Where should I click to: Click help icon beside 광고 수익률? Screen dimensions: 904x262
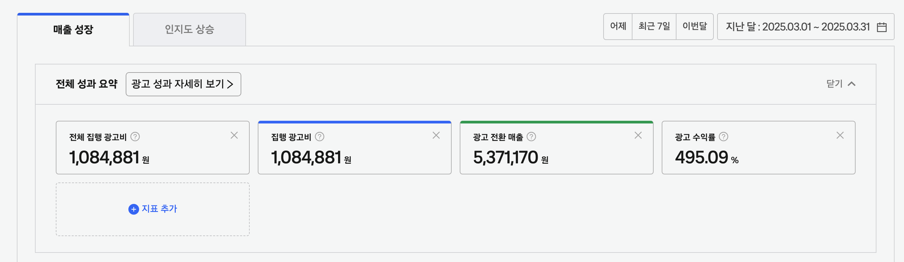coord(723,137)
